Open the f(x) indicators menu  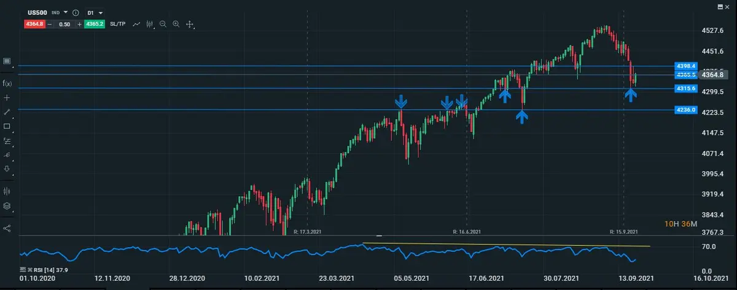point(7,83)
